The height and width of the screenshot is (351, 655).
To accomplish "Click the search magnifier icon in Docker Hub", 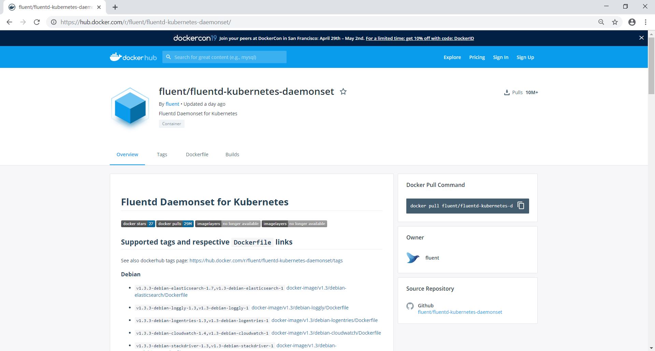I will (169, 57).
